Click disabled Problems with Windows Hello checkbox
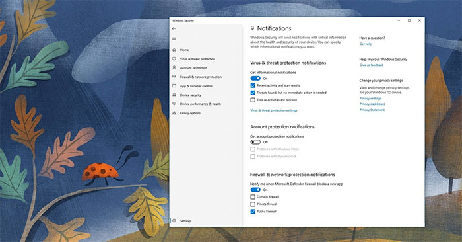 pyautogui.click(x=253, y=149)
